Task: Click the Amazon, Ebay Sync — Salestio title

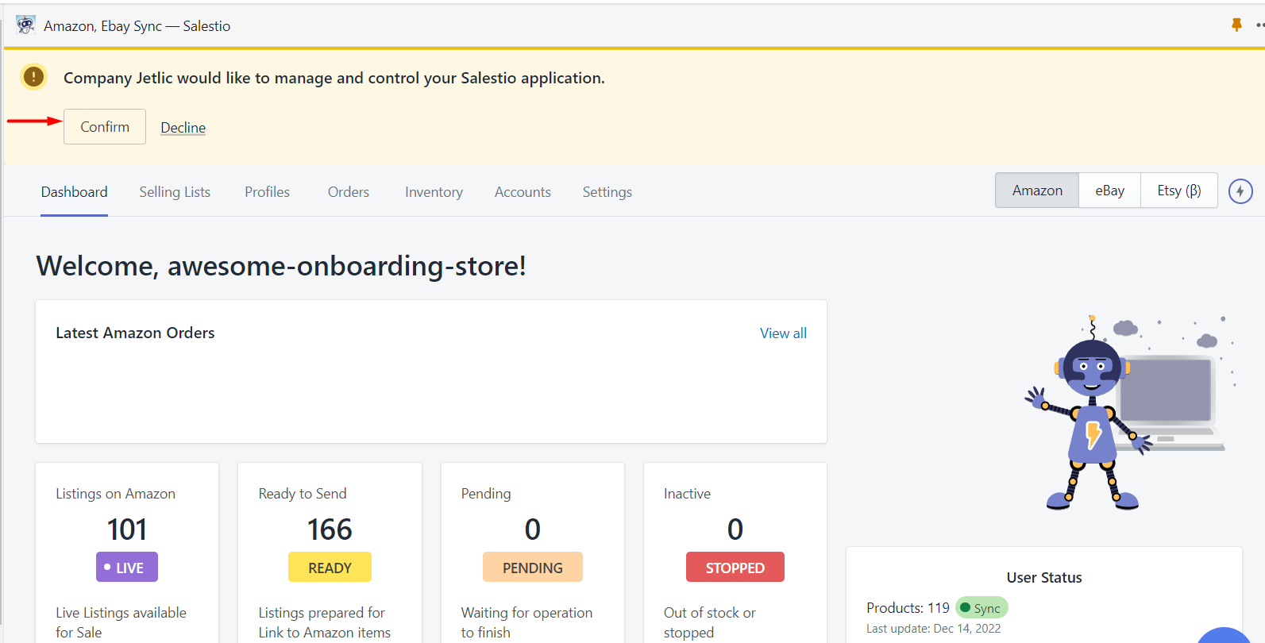Action: (137, 26)
